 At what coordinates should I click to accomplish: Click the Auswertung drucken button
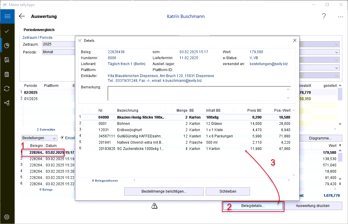click(x=312, y=206)
